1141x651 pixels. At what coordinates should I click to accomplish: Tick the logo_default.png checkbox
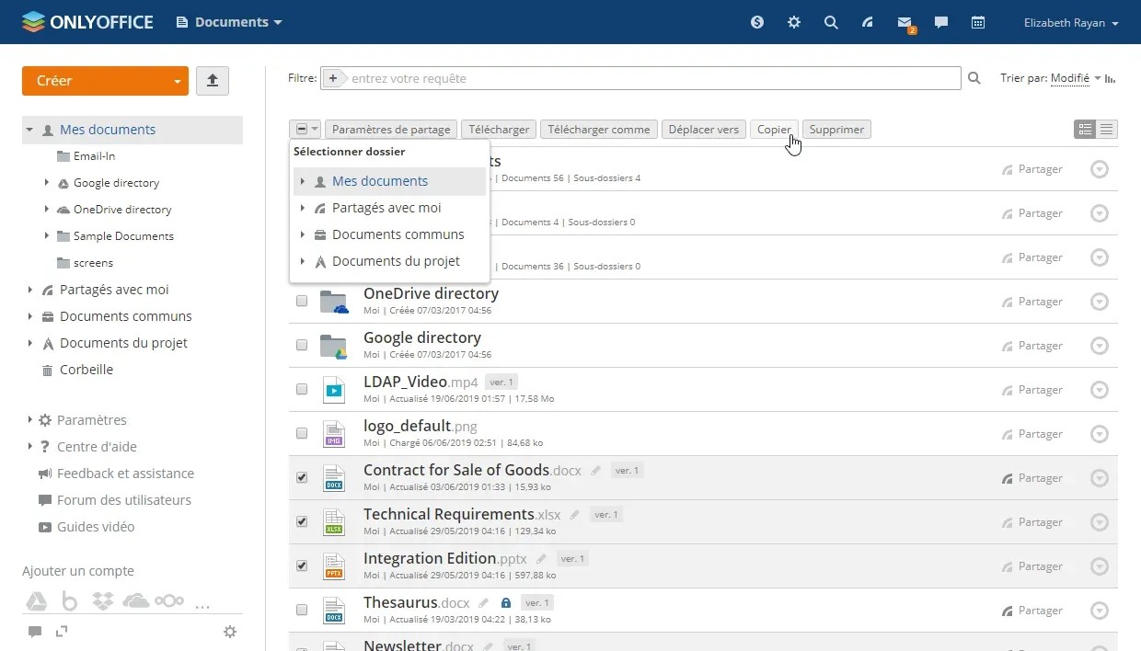tap(302, 434)
